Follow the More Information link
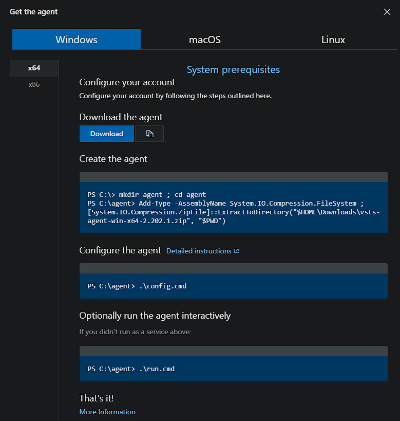The image size is (400, 421). [x=107, y=412]
